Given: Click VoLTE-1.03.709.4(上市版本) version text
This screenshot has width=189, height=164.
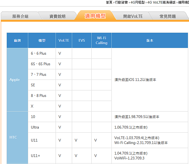Looking at the screenshot, I should (x=137, y=138).
